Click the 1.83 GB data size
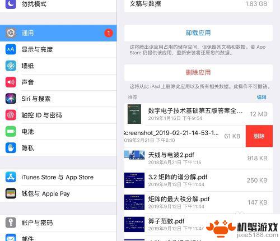280x241 pixels. click(256, 4)
